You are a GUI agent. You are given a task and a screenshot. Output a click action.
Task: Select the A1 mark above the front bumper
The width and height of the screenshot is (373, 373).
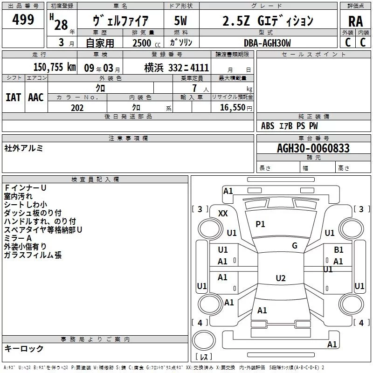[228, 191]
